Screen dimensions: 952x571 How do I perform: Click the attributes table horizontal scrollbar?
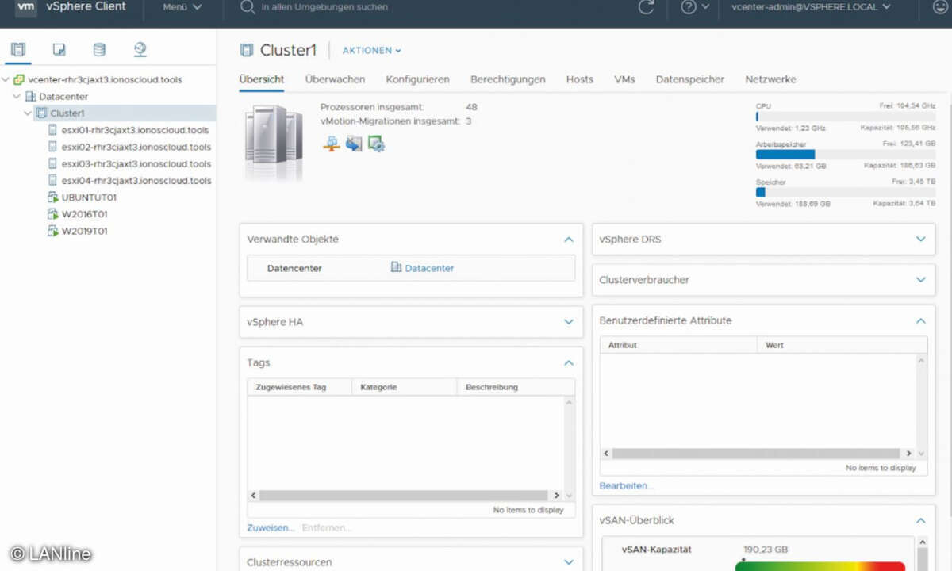[x=758, y=454]
